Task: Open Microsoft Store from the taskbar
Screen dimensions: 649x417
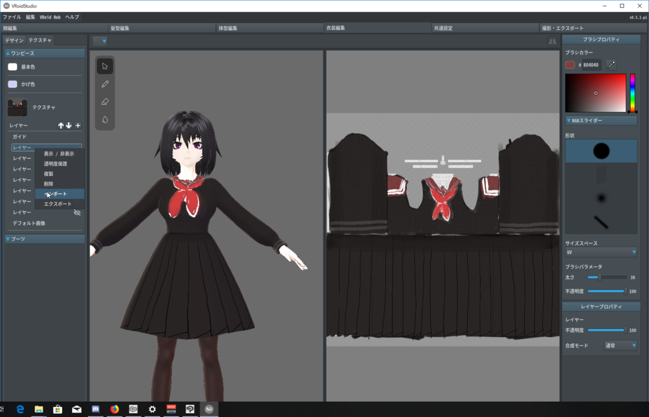Action: tap(58, 409)
